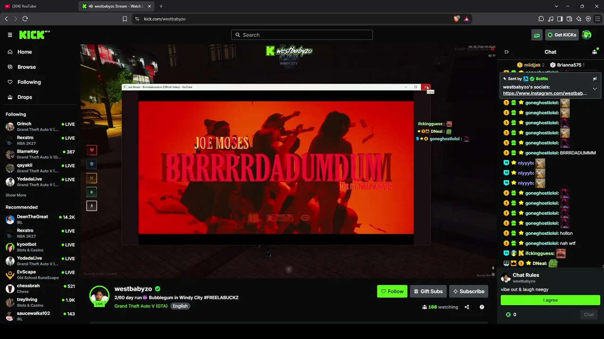Click the KICK logo

[x=34, y=35]
